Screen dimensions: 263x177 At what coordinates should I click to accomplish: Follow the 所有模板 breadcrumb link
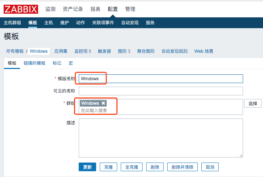point(15,51)
